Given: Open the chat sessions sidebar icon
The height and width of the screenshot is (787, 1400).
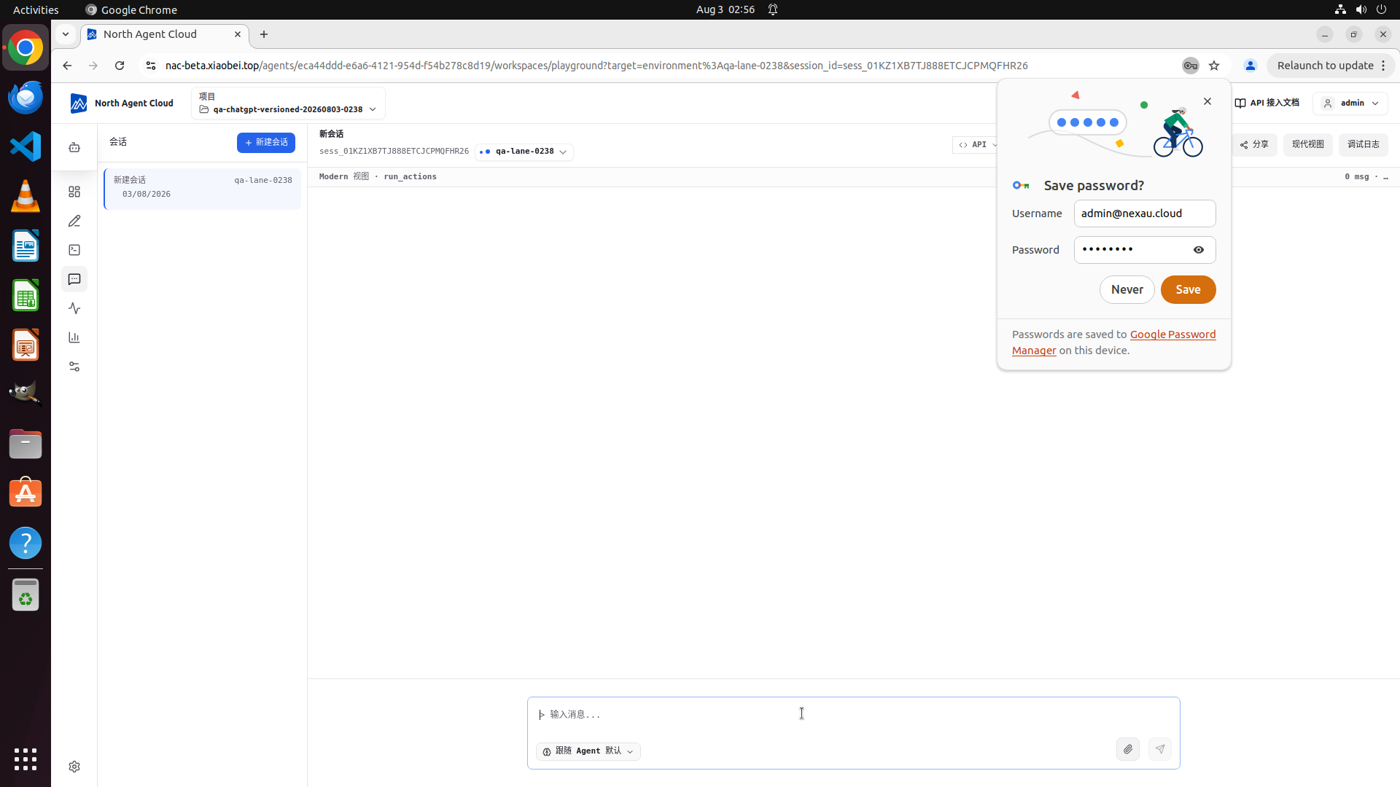Looking at the screenshot, I should click(x=74, y=279).
